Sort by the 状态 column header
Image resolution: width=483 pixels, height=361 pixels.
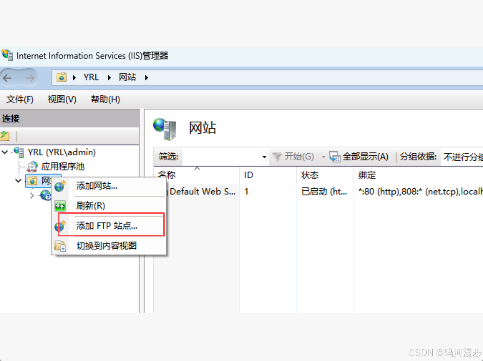pos(325,175)
